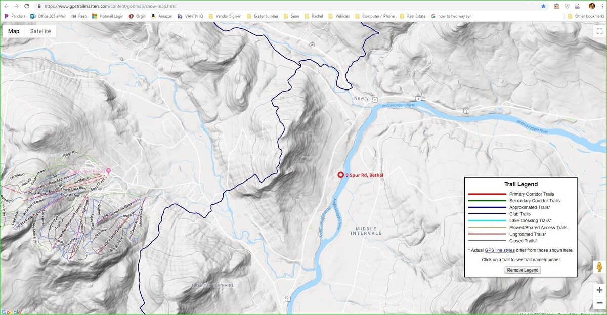This screenshot has height=315, width=607.
Task: Click the red Primary Corridor Trails legend line
Action: [x=487, y=194]
